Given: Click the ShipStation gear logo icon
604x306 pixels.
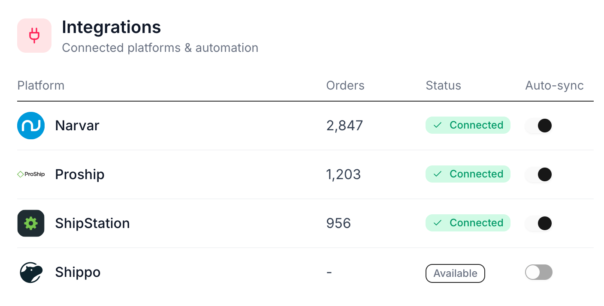Looking at the screenshot, I should [31, 223].
